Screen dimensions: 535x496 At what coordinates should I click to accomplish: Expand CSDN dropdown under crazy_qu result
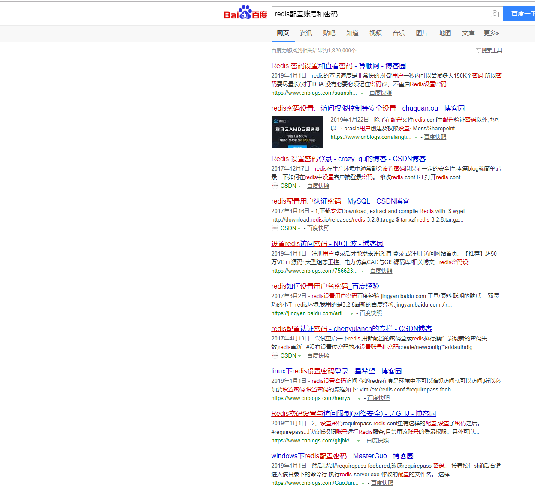click(299, 186)
